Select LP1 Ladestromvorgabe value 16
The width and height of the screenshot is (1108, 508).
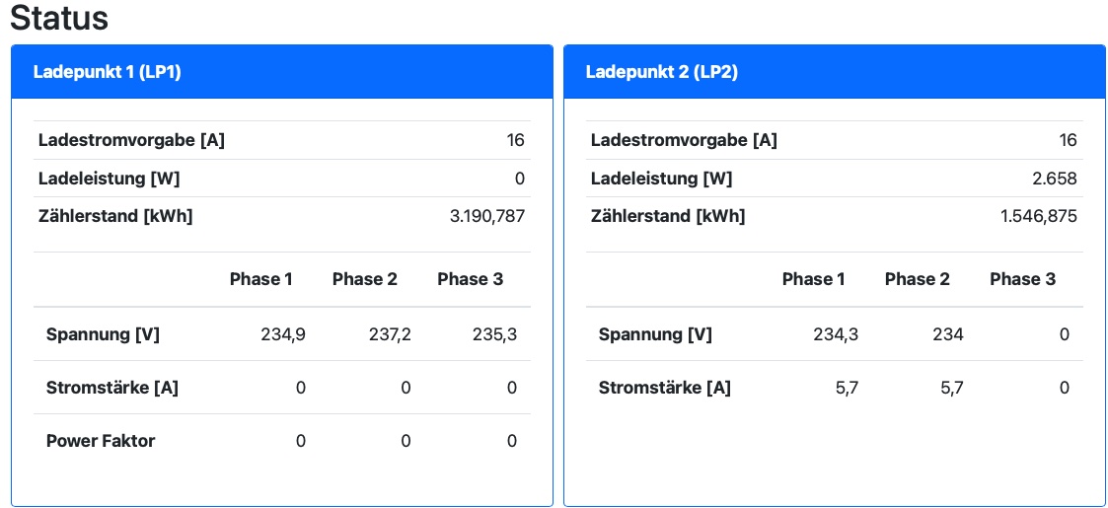click(x=515, y=140)
